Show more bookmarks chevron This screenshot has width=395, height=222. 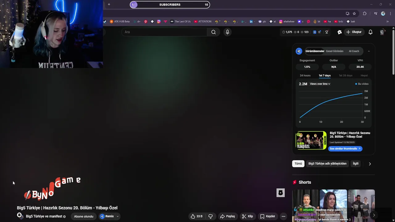pos(388,22)
